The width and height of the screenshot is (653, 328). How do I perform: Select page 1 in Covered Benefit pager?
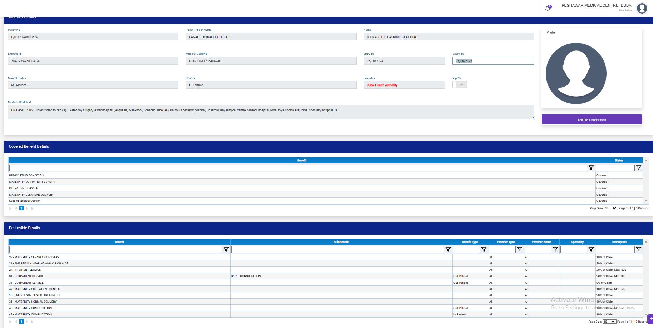click(x=21, y=208)
